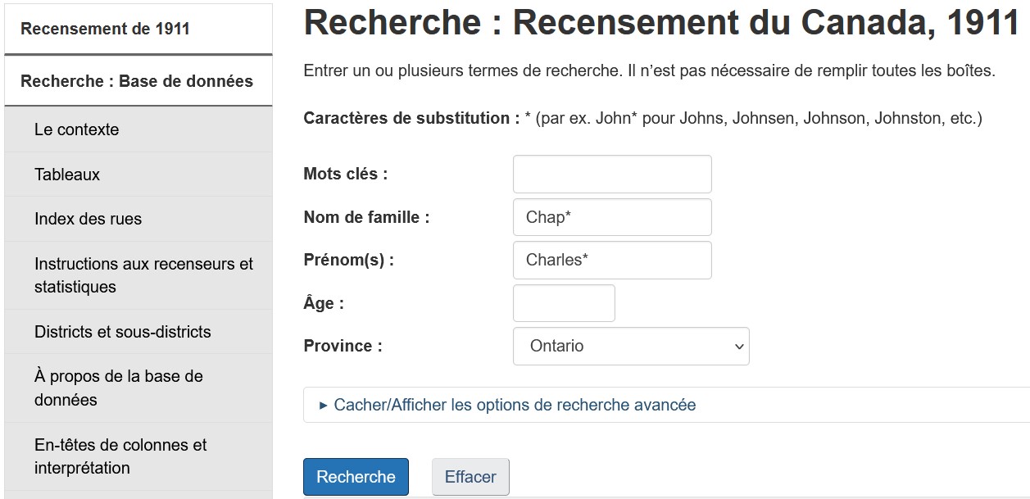
Task: Click the Prénom(s) field containing Charles*
Action: (x=611, y=260)
